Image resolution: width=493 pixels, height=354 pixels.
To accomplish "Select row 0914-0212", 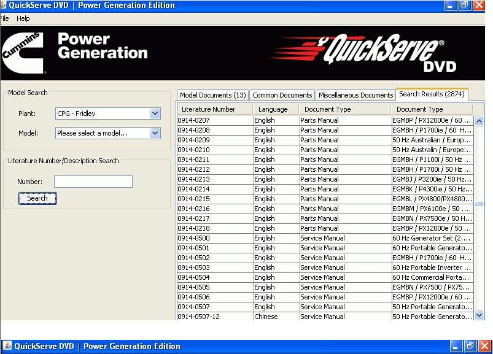I will [325, 169].
